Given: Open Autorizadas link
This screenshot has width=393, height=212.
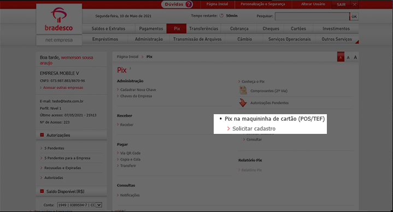Looking at the screenshot, I should tap(54, 178).
